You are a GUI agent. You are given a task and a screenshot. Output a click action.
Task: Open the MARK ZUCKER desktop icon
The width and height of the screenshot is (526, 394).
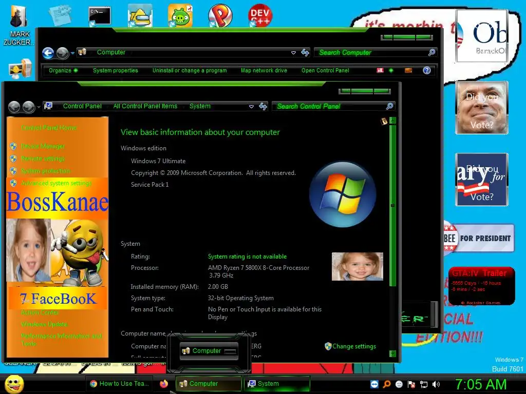(18, 25)
